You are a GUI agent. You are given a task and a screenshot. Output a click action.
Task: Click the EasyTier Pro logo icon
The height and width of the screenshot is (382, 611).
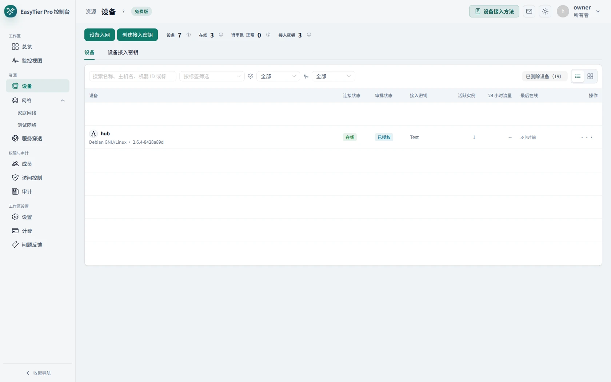coord(11,11)
